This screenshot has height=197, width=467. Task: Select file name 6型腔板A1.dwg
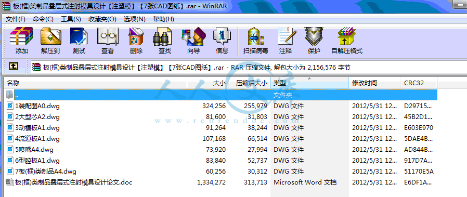pyautogui.click(x=37, y=161)
